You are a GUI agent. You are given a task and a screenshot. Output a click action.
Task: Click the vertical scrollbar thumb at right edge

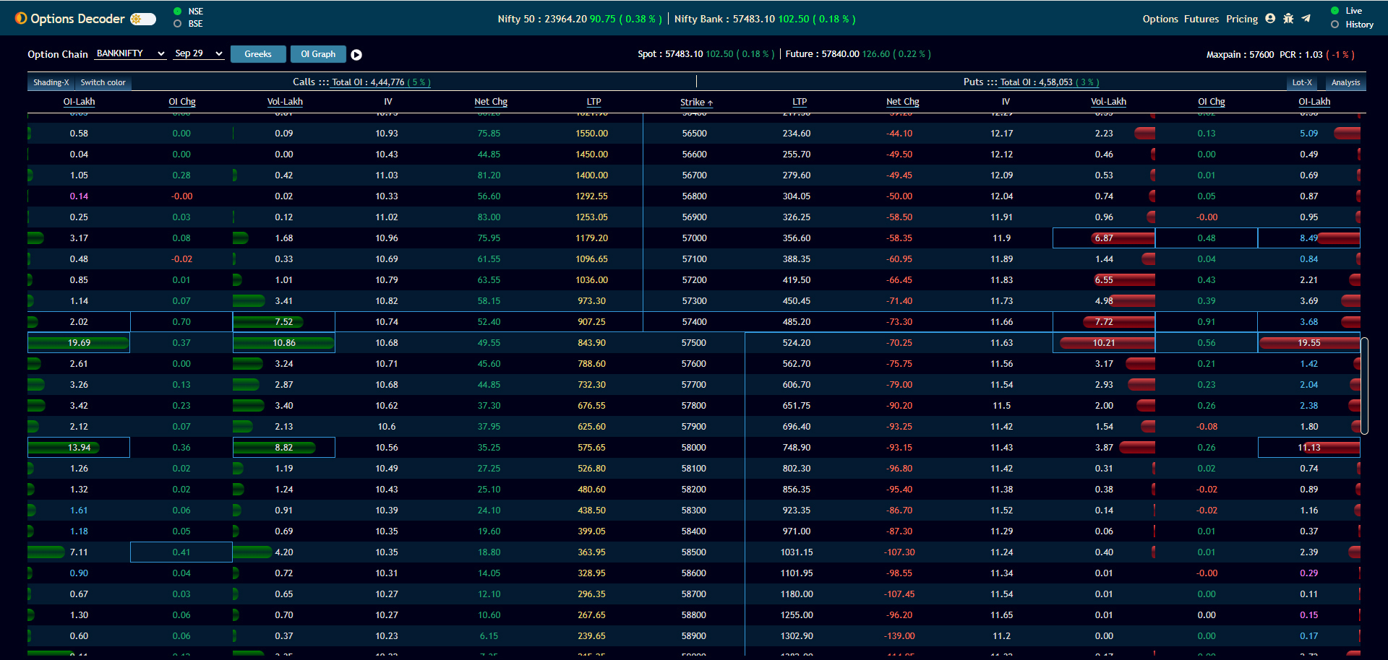(x=1364, y=386)
